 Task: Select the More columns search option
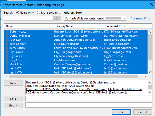click(x=38, y=13)
